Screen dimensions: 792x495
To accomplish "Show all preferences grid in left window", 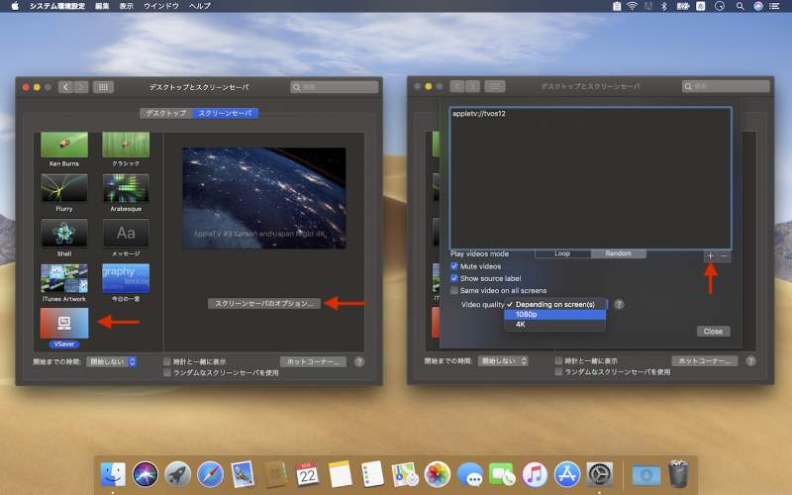I will tap(103, 87).
